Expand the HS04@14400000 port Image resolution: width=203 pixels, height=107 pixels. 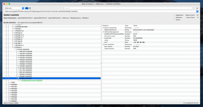(19, 58)
